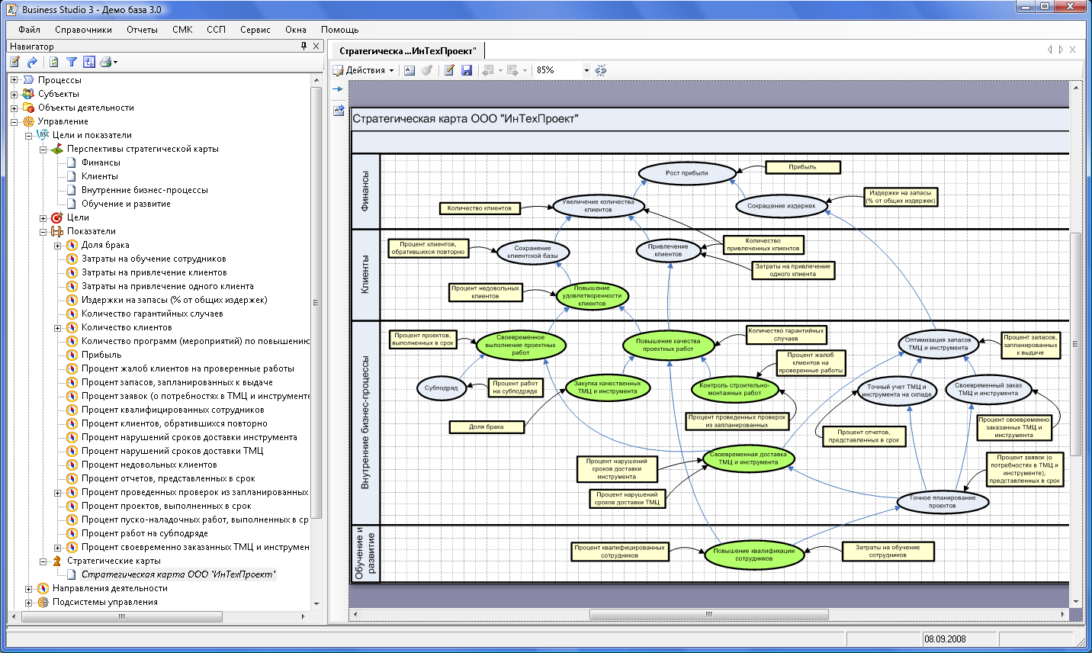1092x653 pixels.
Task: Select Точное планирование проектов ellipse
Action: 942,502
